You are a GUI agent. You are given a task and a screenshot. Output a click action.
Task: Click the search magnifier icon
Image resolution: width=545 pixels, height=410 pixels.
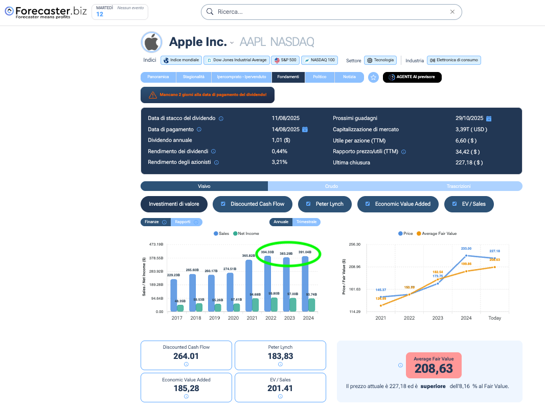click(x=210, y=12)
